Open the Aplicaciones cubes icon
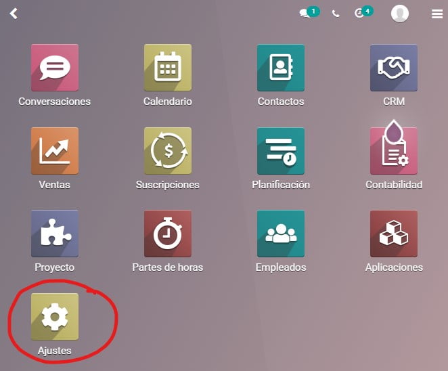This screenshot has width=448, height=371. tap(394, 234)
